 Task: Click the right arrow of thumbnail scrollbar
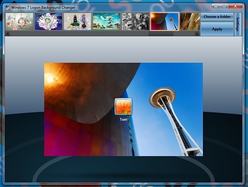pyautogui.click(x=197, y=34)
